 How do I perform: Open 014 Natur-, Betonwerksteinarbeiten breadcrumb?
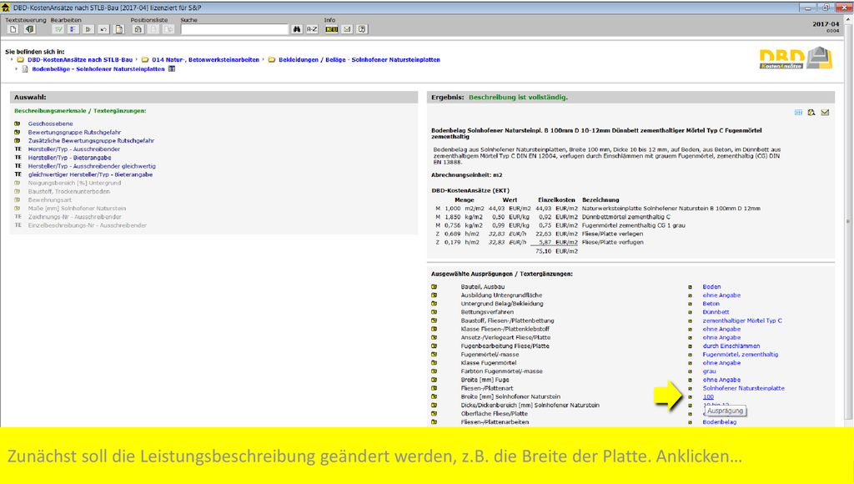[x=205, y=60]
